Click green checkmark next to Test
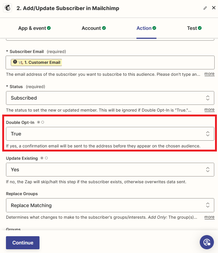 [x=200, y=28]
